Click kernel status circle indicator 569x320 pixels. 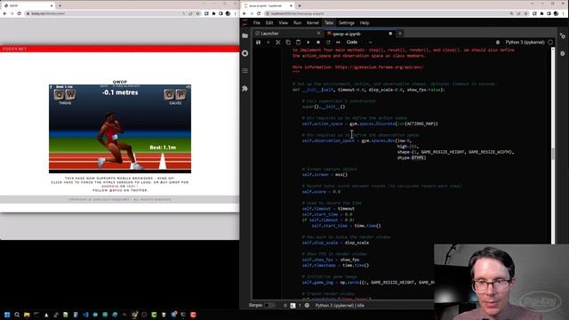[550, 43]
